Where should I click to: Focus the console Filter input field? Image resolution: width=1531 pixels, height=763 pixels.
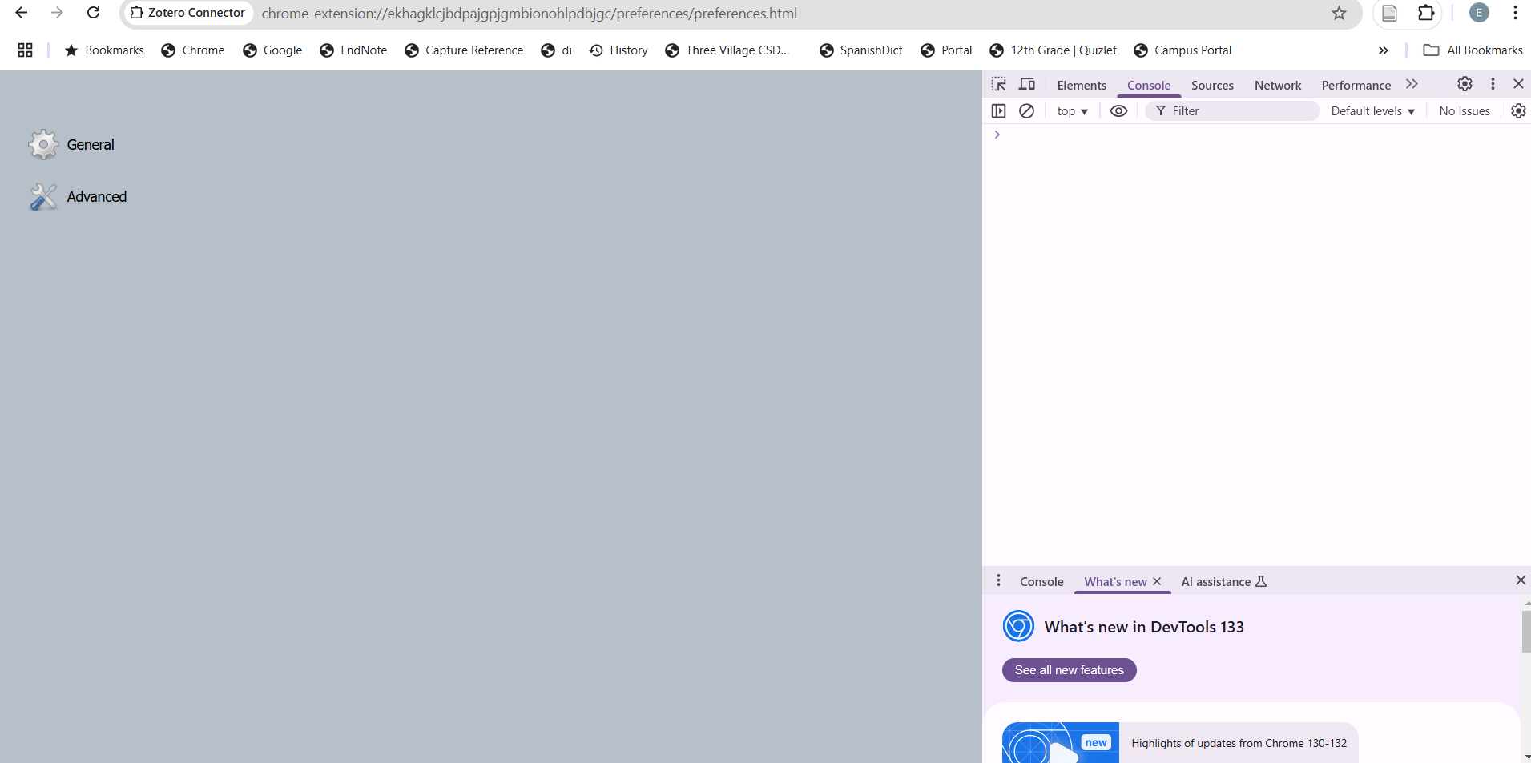[x=1232, y=111]
